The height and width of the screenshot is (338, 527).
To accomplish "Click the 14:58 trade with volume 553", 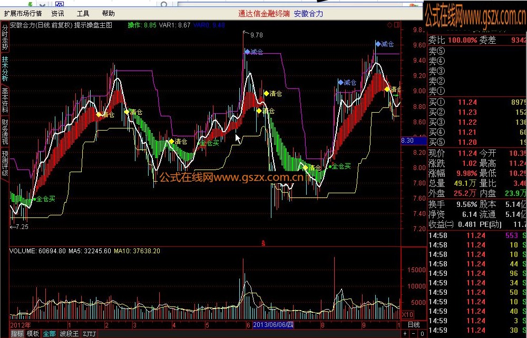I will click(x=477, y=236).
